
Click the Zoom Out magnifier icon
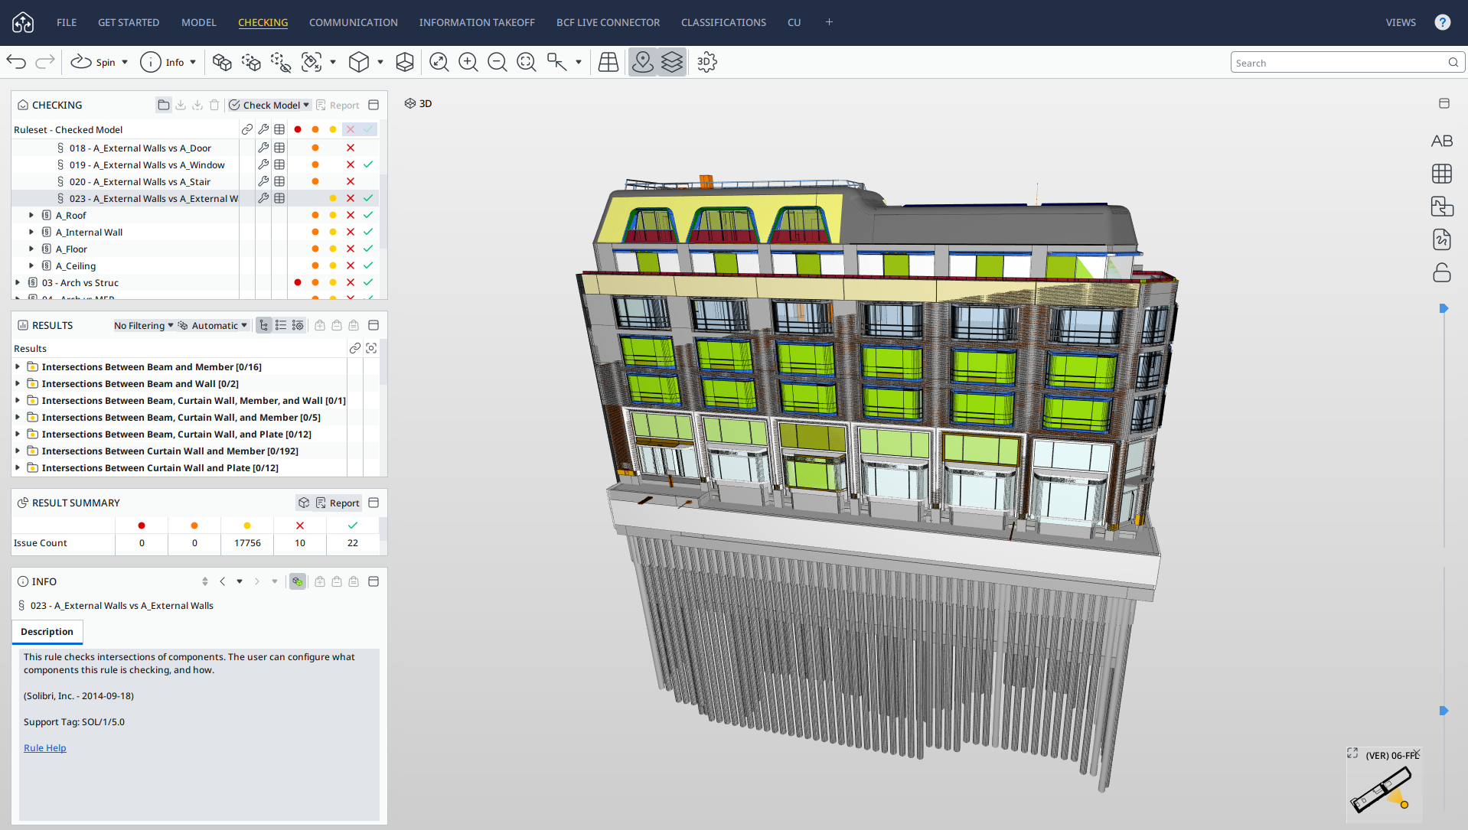pyautogui.click(x=497, y=63)
